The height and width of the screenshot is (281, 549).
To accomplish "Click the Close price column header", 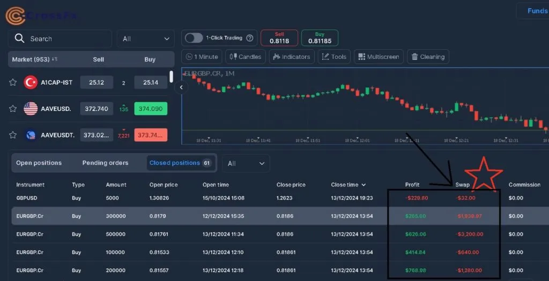I will click(291, 185).
